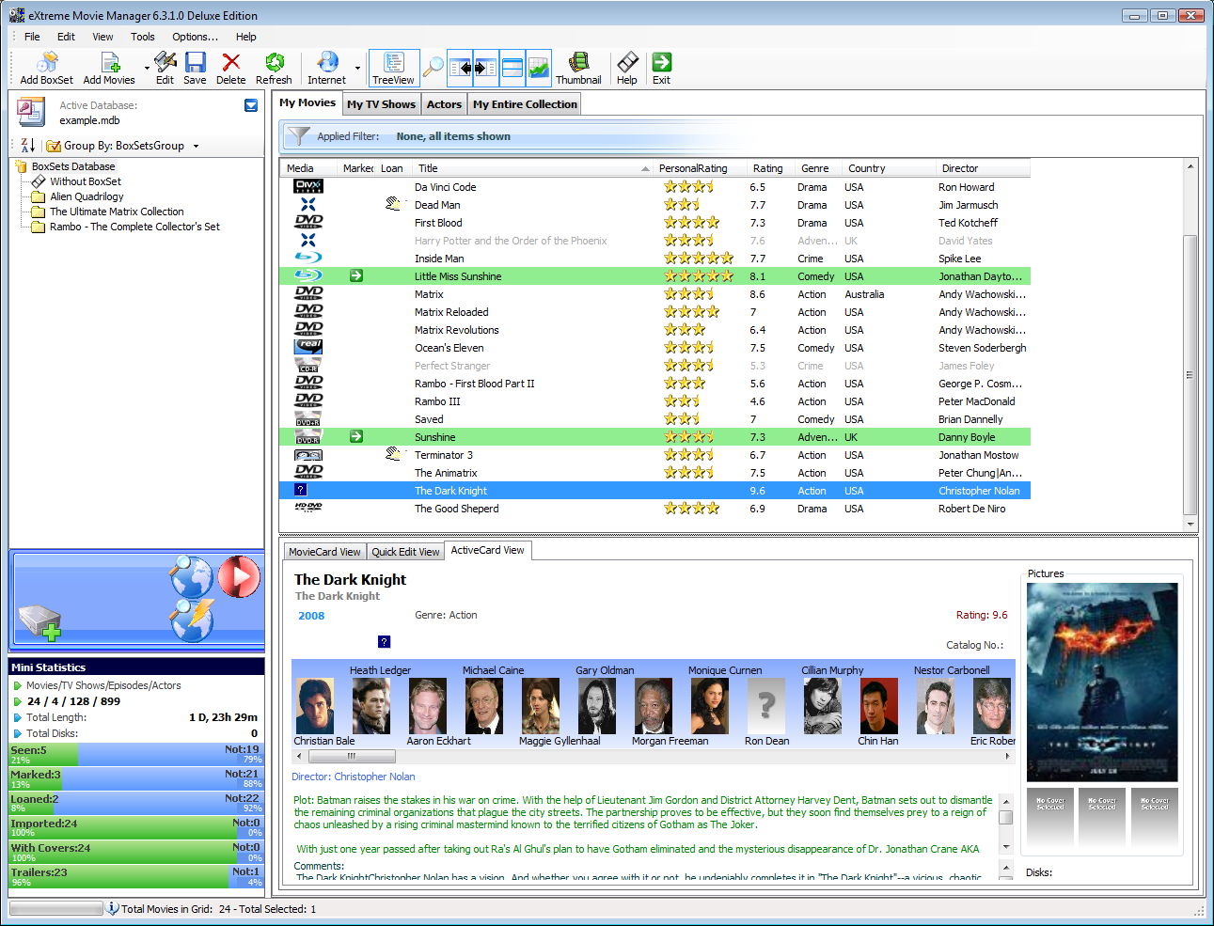Screen dimensions: 1214x926
Task: Sort by the Director column header
Action: (983, 168)
